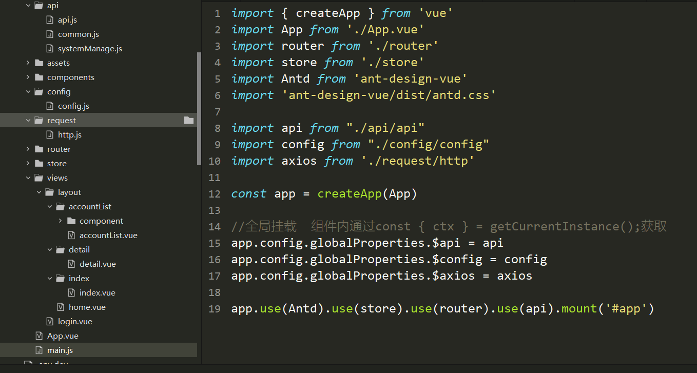Collapse the accountList folder chevron

click(x=50, y=207)
